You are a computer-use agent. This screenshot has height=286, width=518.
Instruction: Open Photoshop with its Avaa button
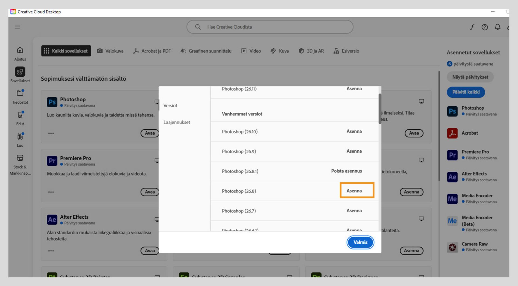pyautogui.click(x=150, y=133)
